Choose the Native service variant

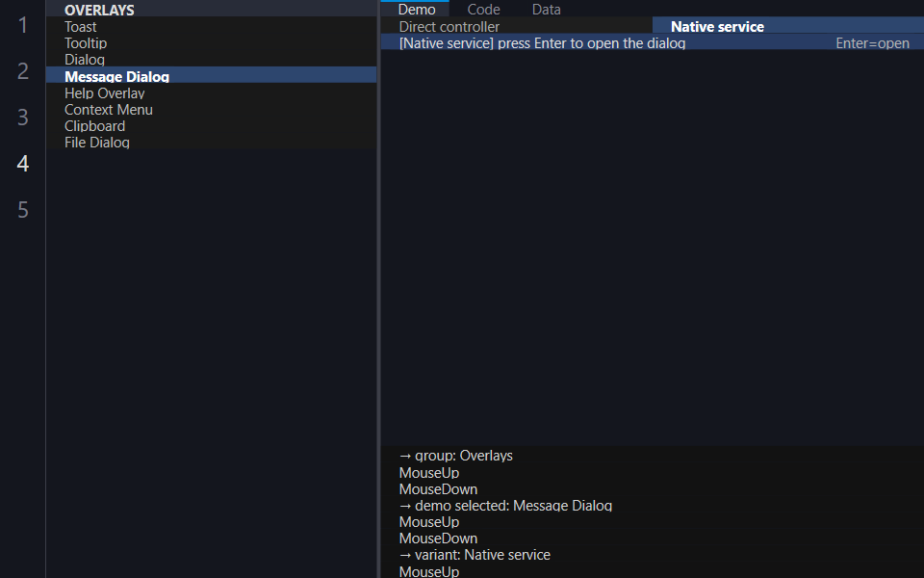(x=788, y=27)
